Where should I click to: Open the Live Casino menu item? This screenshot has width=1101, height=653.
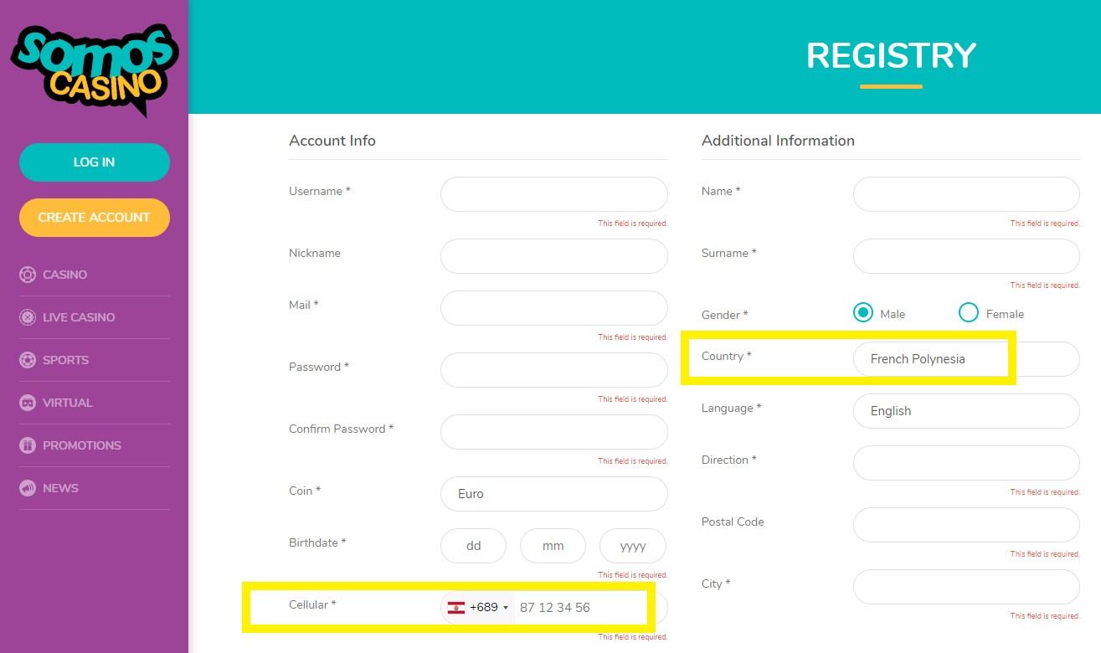[79, 317]
